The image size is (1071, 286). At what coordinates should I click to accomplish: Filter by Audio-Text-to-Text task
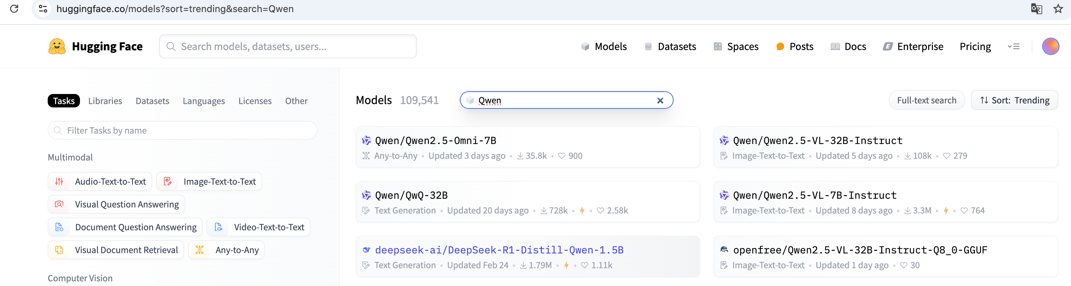pos(100,181)
